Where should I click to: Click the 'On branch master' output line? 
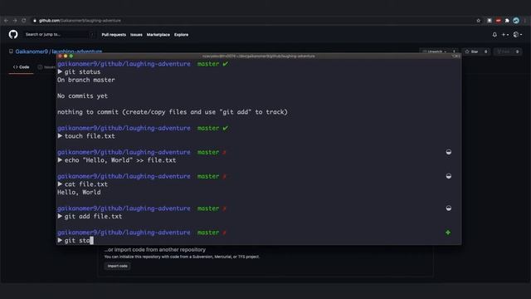tap(86, 80)
